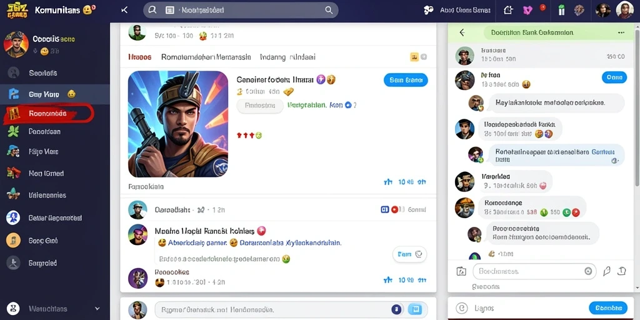The height and width of the screenshot is (320, 640).
Task: Click the blue square icon in 'Daraadiahs' post header
Action: click(x=384, y=209)
